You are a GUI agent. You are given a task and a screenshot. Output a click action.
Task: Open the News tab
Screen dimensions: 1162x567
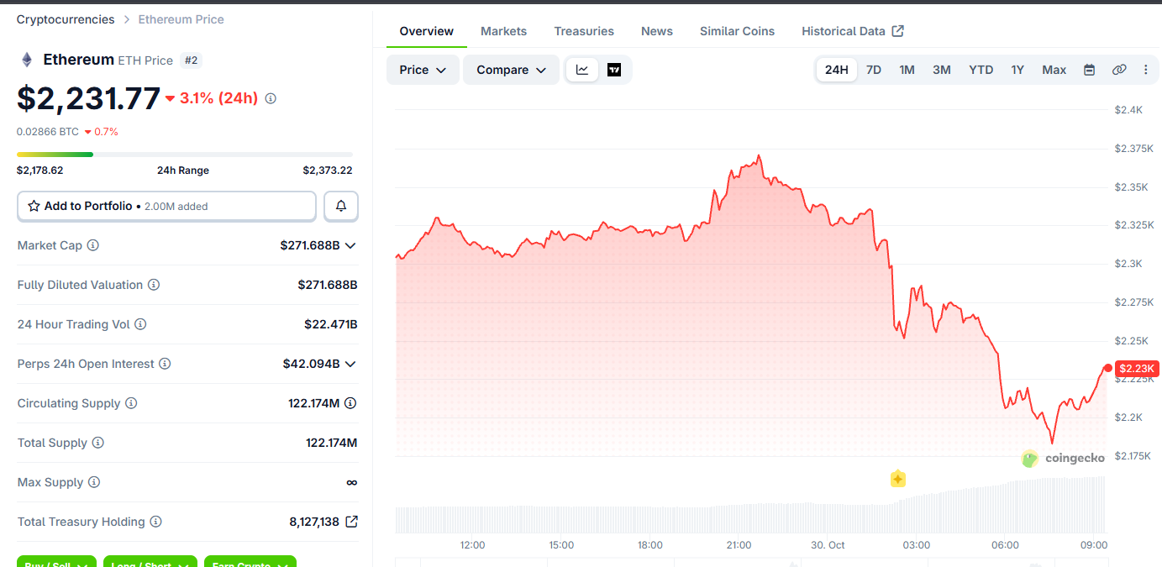[657, 31]
